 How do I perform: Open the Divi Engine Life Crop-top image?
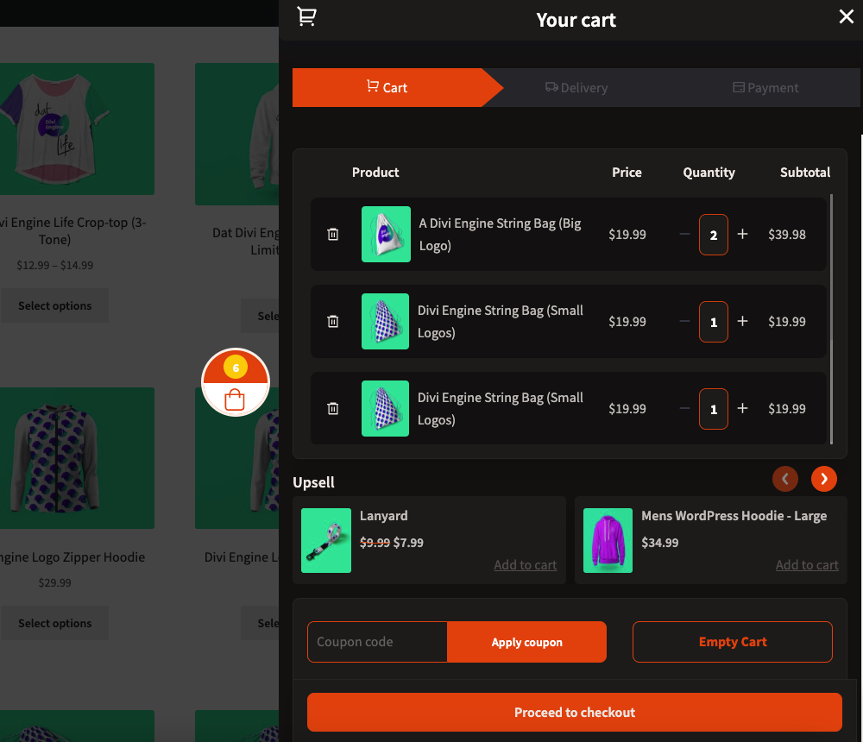pyautogui.click(x=77, y=129)
